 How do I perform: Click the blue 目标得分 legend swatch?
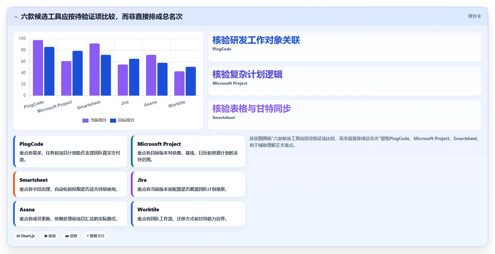(113, 120)
